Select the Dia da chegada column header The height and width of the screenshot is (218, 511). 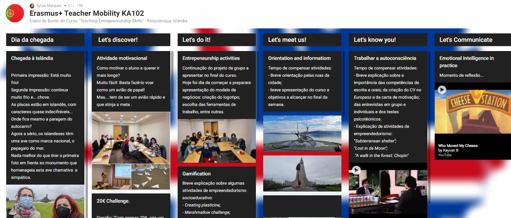[45, 40]
